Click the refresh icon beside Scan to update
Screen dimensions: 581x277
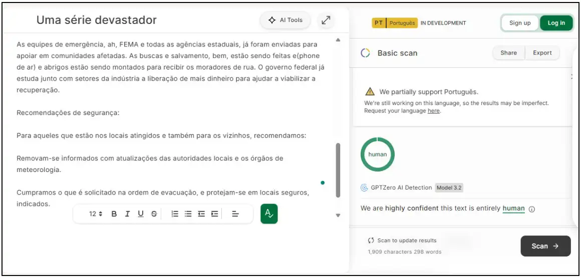371,240
